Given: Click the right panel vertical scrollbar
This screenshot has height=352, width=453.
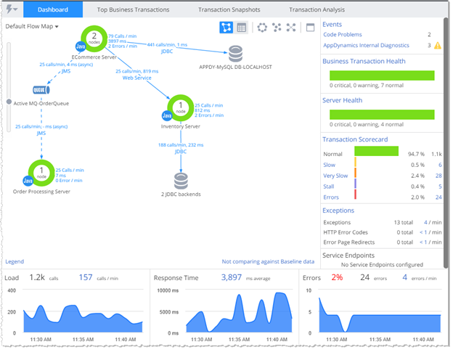Looking at the screenshot, I should tap(446, 143).
